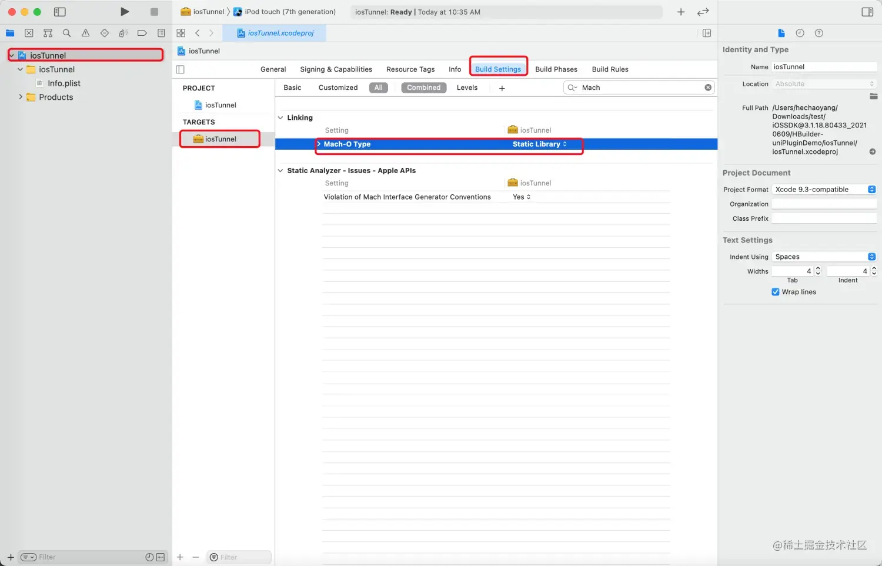Screen dimensions: 882x566
Task: Show the File inspector
Action: tap(781, 33)
